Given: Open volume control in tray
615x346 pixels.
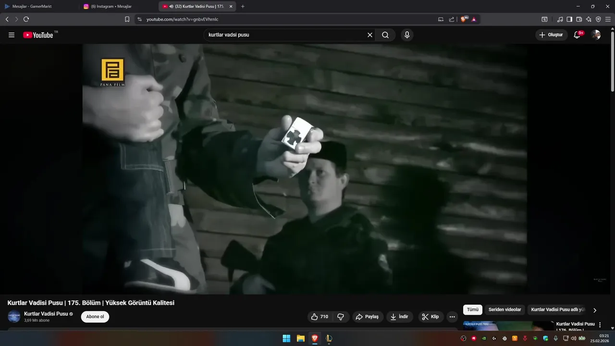Looking at the screenshot, I should point(573,338).
